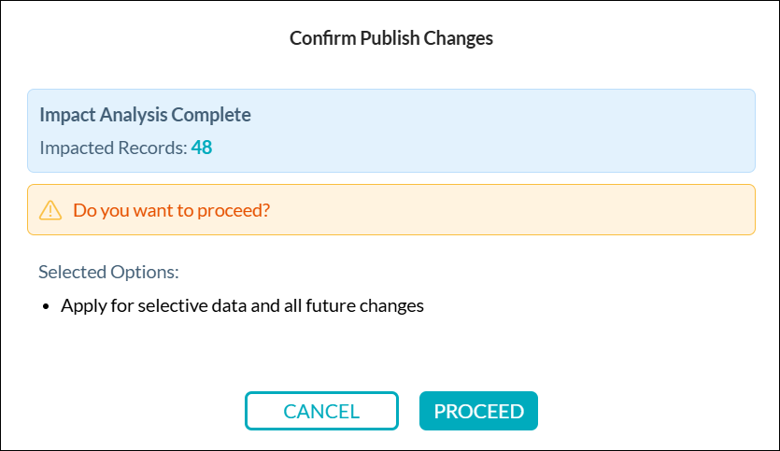
Task: Click the Confirm Publish Changes title
Action: point(390,38)
